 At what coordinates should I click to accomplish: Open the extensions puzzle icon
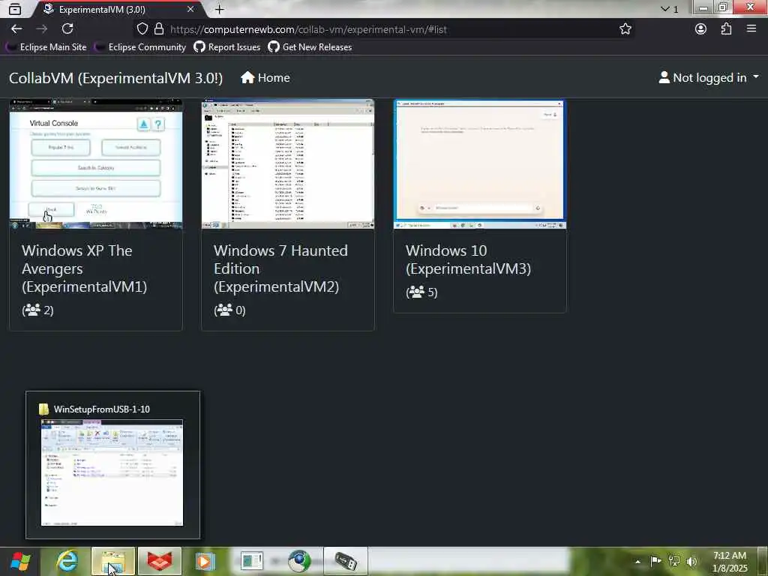tap(726, 29)
